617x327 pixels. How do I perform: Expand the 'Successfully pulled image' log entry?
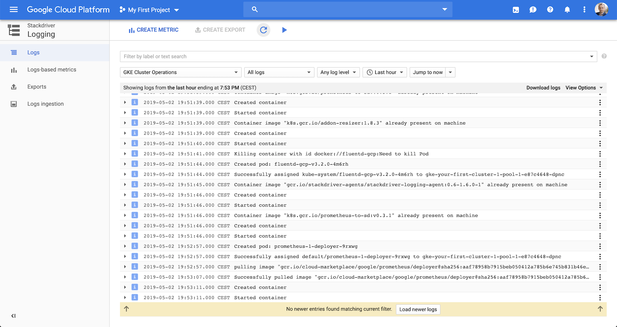(125, 277)
